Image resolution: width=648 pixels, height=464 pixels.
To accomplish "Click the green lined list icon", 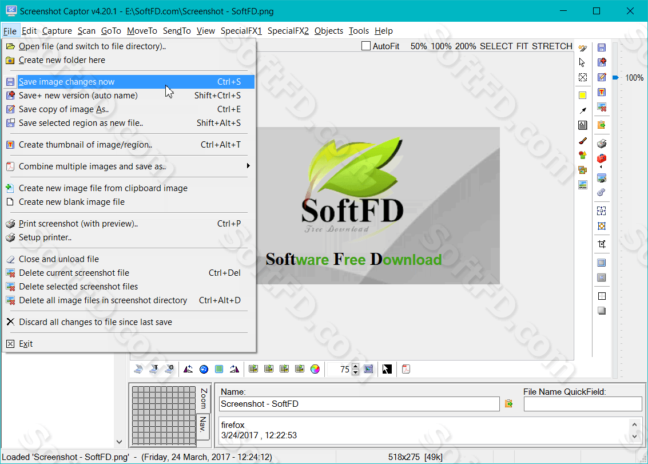I will (x=219, y=369).
